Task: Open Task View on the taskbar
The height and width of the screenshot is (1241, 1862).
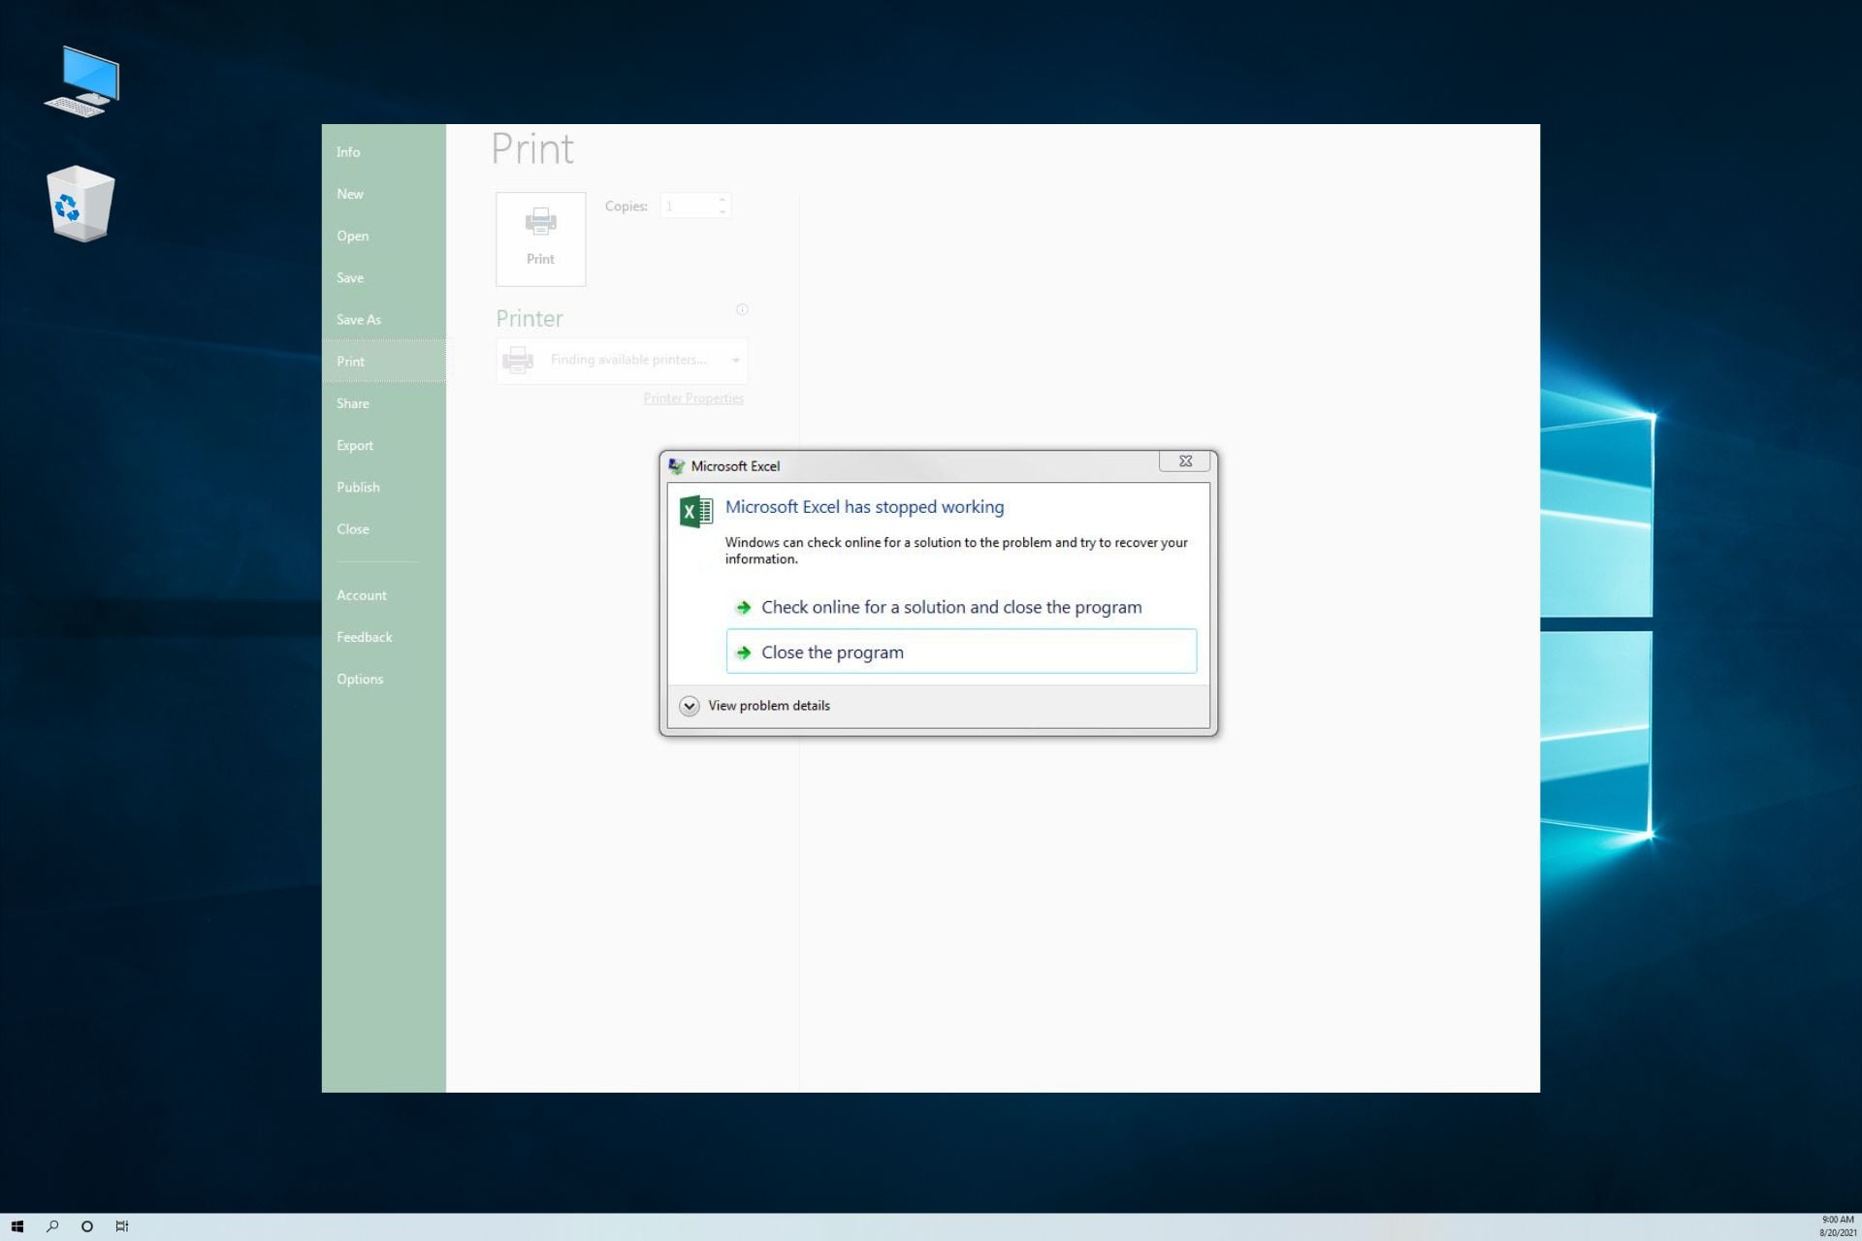Action: [122, 1226]
